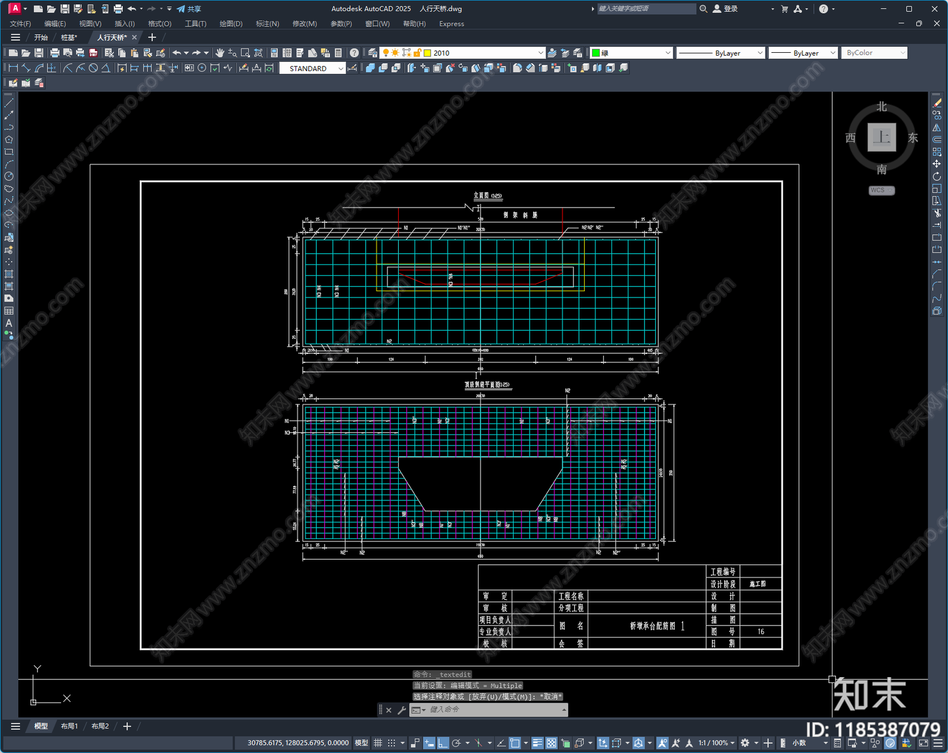Click the Plot printer icon
Image resolution: width=948 pixels, height=753 pixels.
[x=55, y=53]
